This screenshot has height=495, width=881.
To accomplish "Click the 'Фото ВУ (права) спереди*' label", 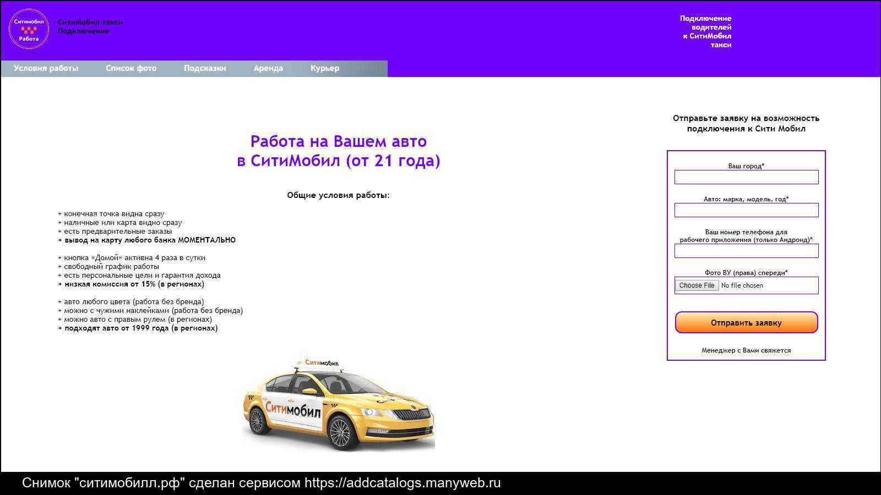I will tap(746, 273).
